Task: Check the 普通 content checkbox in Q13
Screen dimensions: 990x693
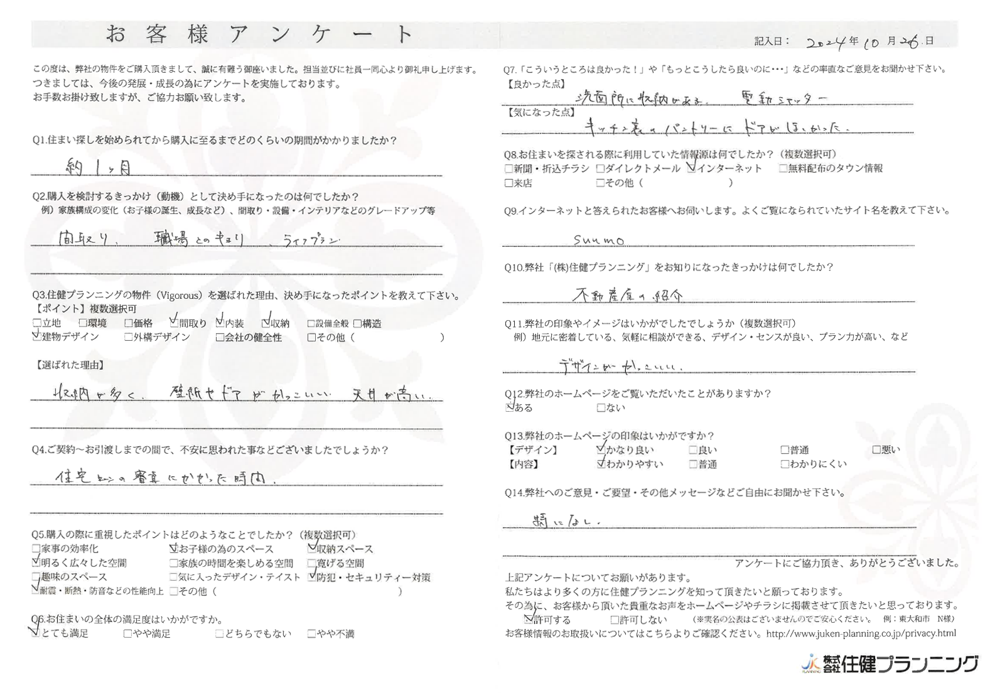Action: (x=692, y=465)
